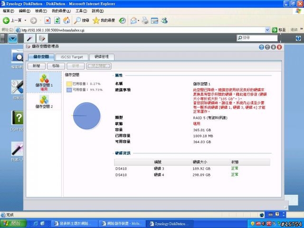Screen dimensions: 304x228
Task: Click the IE Stop loading icon
Action: click(x=47, y=20)
